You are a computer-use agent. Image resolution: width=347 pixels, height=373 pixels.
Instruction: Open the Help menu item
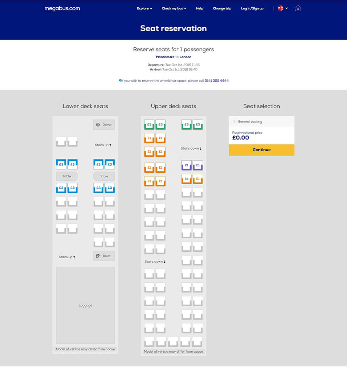200,8
